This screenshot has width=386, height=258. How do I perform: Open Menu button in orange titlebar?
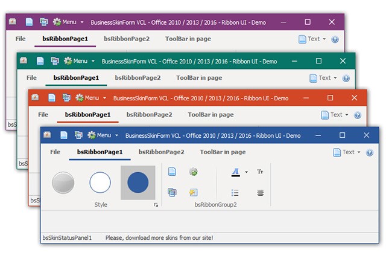87,98
